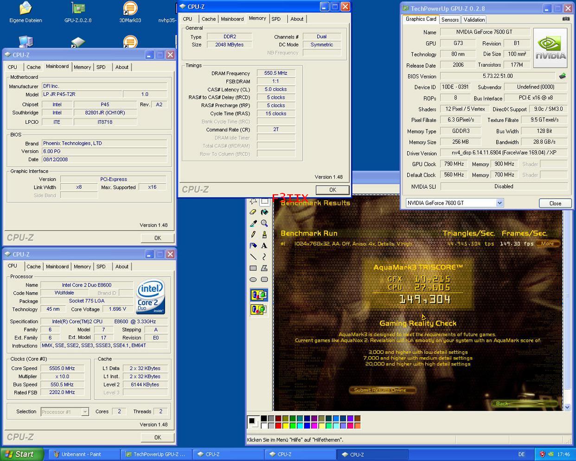This screenshot has height=461, width=576.
Task: Pick the yellow color swatch in the Paint palette
Action: pos(286,425)
